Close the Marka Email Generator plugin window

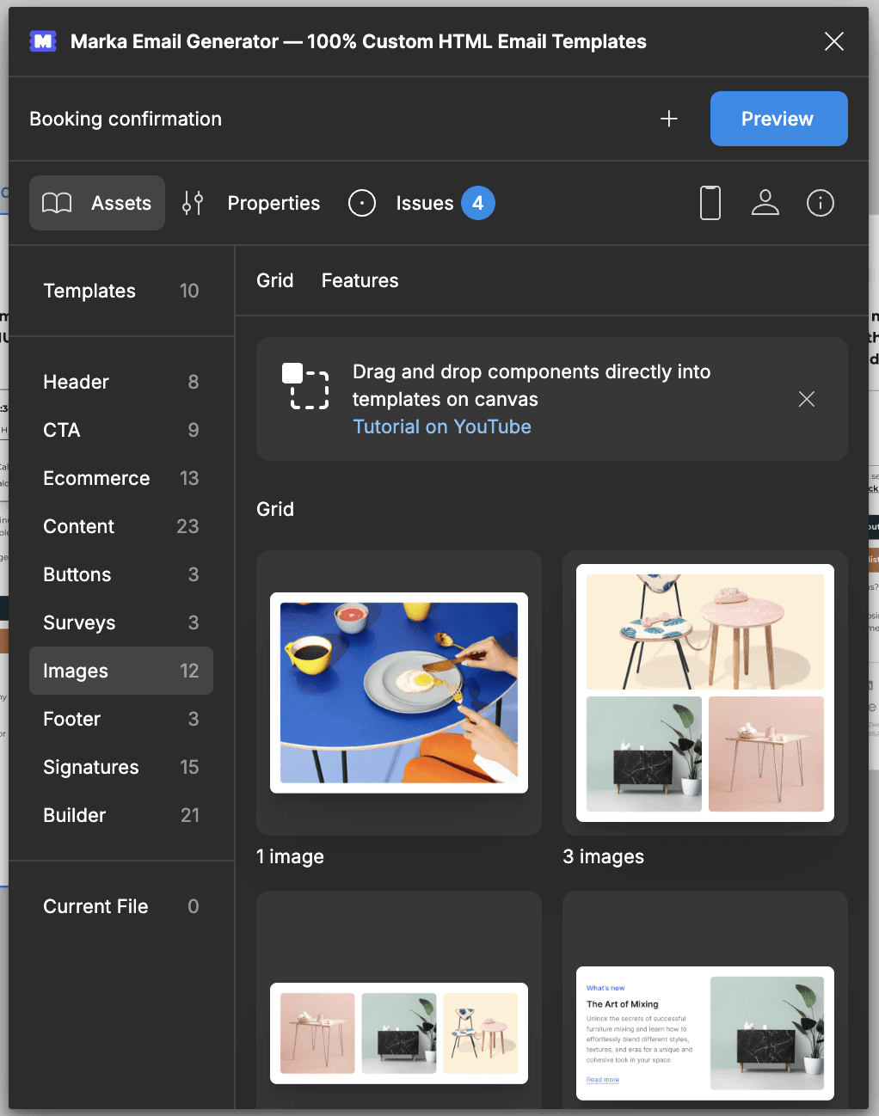[833, 41]
